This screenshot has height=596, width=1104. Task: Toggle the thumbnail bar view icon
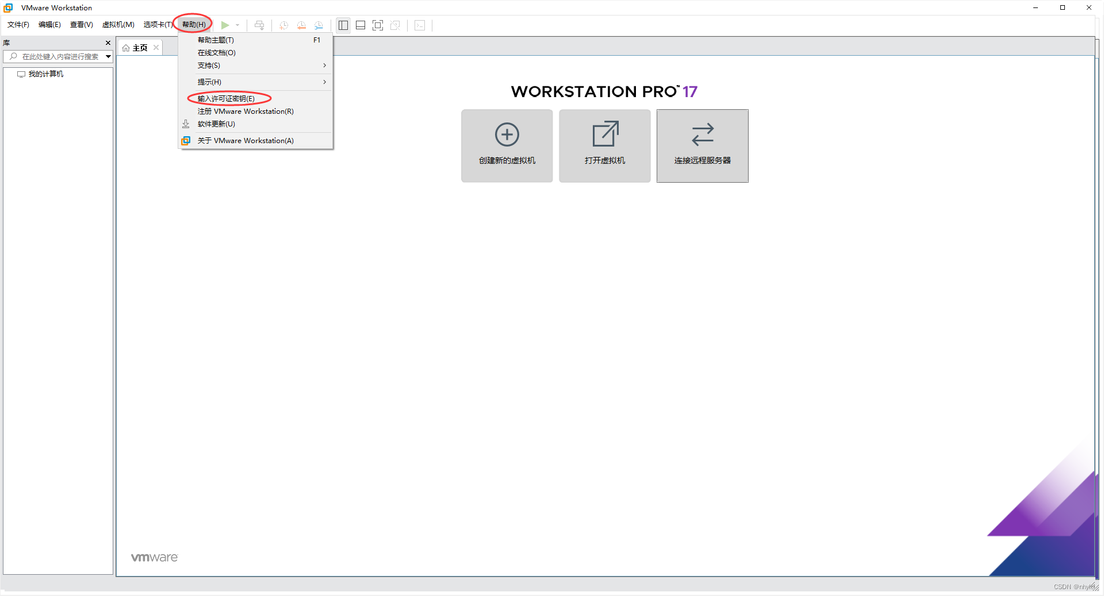[361, 25]
